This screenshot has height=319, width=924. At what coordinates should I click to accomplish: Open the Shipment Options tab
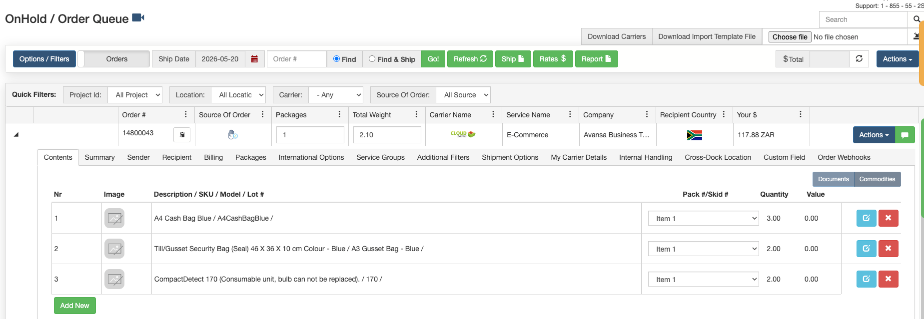coord(510,157)
